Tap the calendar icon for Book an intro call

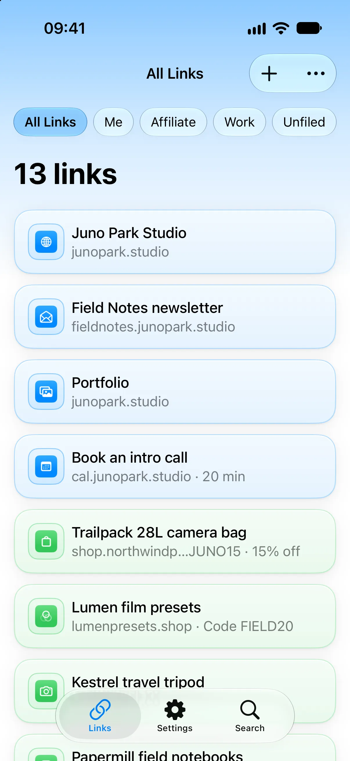pos(46,466)
